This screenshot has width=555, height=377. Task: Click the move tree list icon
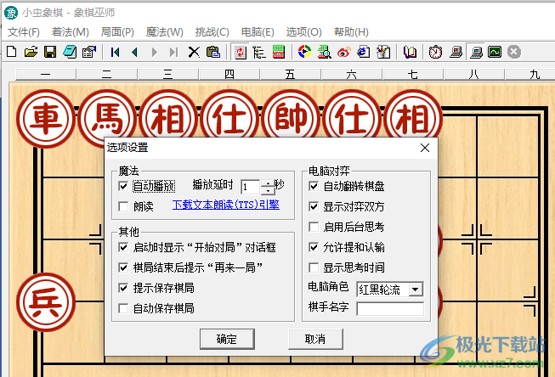[x=259, y=53]
